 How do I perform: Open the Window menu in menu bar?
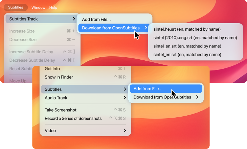click(38, 7)
